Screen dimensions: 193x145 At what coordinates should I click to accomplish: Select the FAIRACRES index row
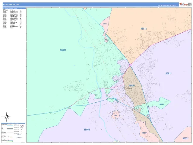(12, 22)
